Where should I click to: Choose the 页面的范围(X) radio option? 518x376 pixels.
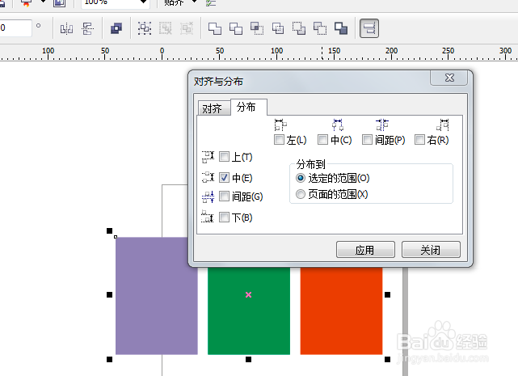pos(301,194)
